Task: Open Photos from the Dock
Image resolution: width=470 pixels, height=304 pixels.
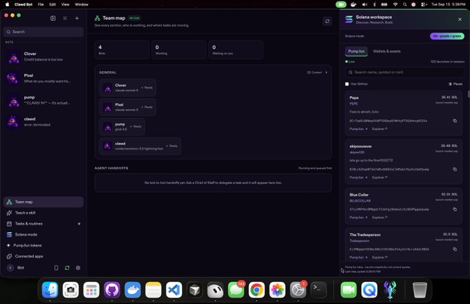Action: 277,289
